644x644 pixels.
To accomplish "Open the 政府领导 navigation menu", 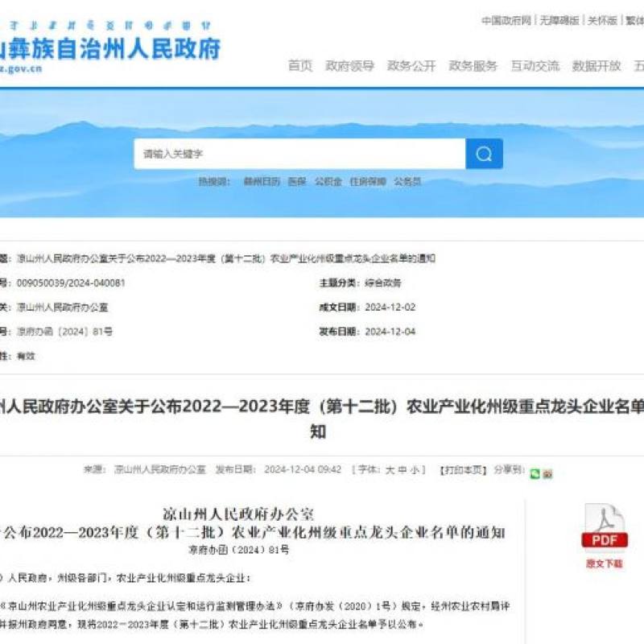I will pos(349,66).
